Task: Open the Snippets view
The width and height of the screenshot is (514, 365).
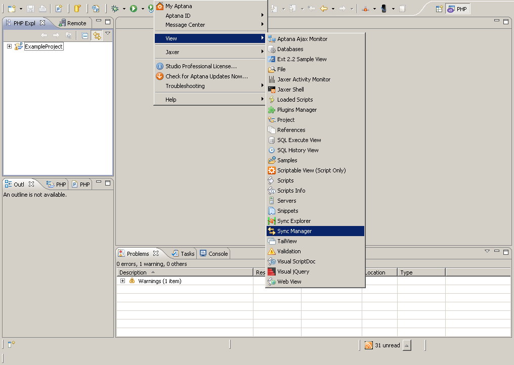Action: [x=315, y=211]
